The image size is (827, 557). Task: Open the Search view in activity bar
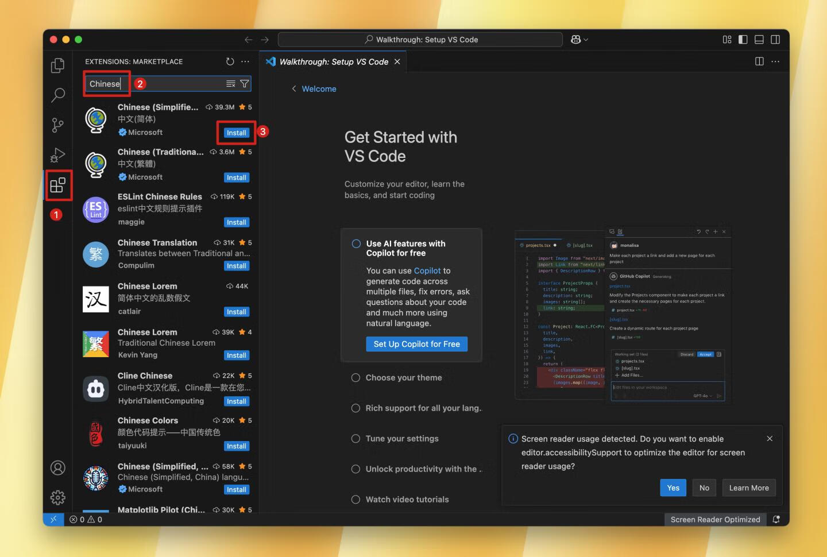[58, 95]
